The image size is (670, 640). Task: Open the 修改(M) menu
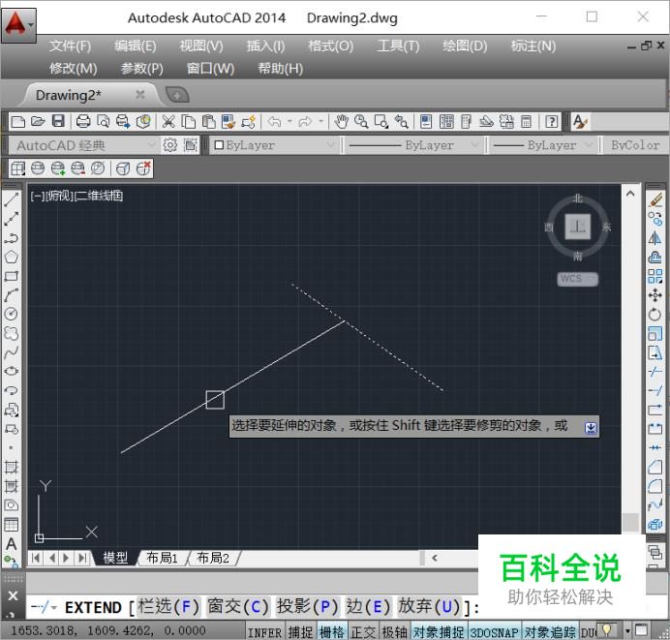point(73,69)
